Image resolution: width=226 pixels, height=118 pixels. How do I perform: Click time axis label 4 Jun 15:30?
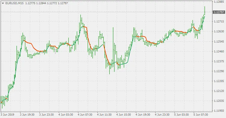124,115
